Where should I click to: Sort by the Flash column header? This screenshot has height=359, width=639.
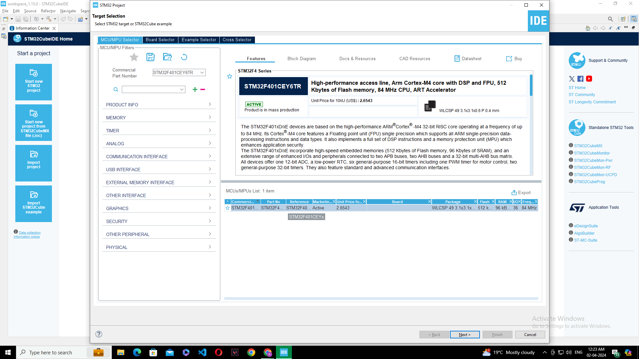485,202
